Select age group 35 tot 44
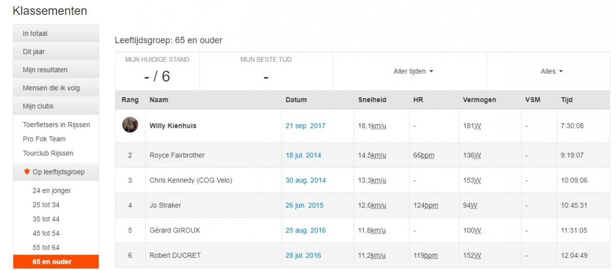Image resolution: width=616 pixels, height=270 pixels. click(46, 219)
